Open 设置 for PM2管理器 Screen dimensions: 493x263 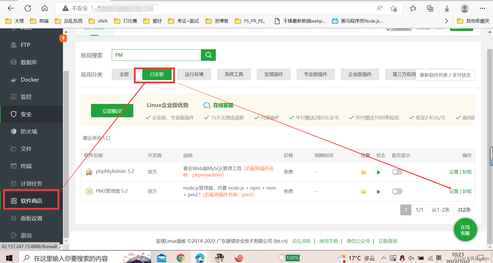point(454,191)
